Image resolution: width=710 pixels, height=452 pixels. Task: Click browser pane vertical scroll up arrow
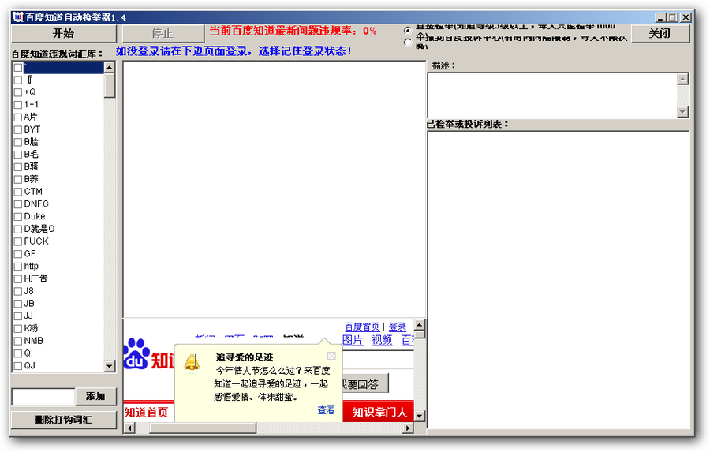pyautogui.click(x=420, y=325)
